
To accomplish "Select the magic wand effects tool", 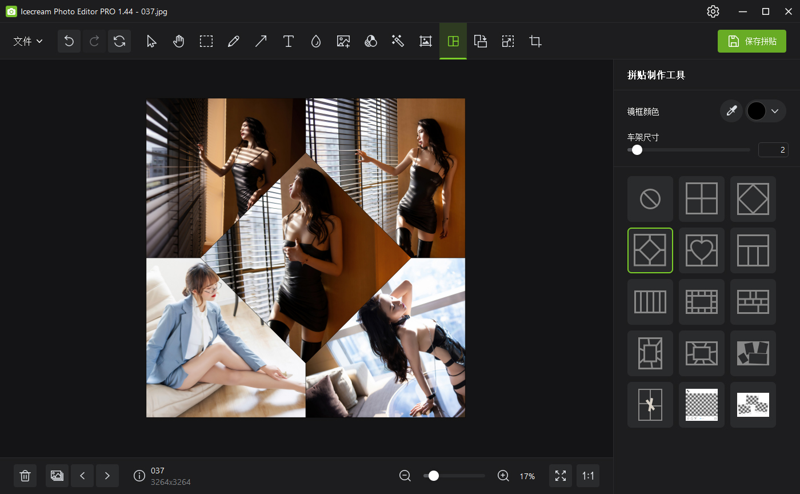I will click(x=398, y=41).
